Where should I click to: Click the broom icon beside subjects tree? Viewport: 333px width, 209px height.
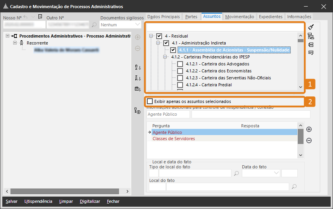click(x=311, y=27)
